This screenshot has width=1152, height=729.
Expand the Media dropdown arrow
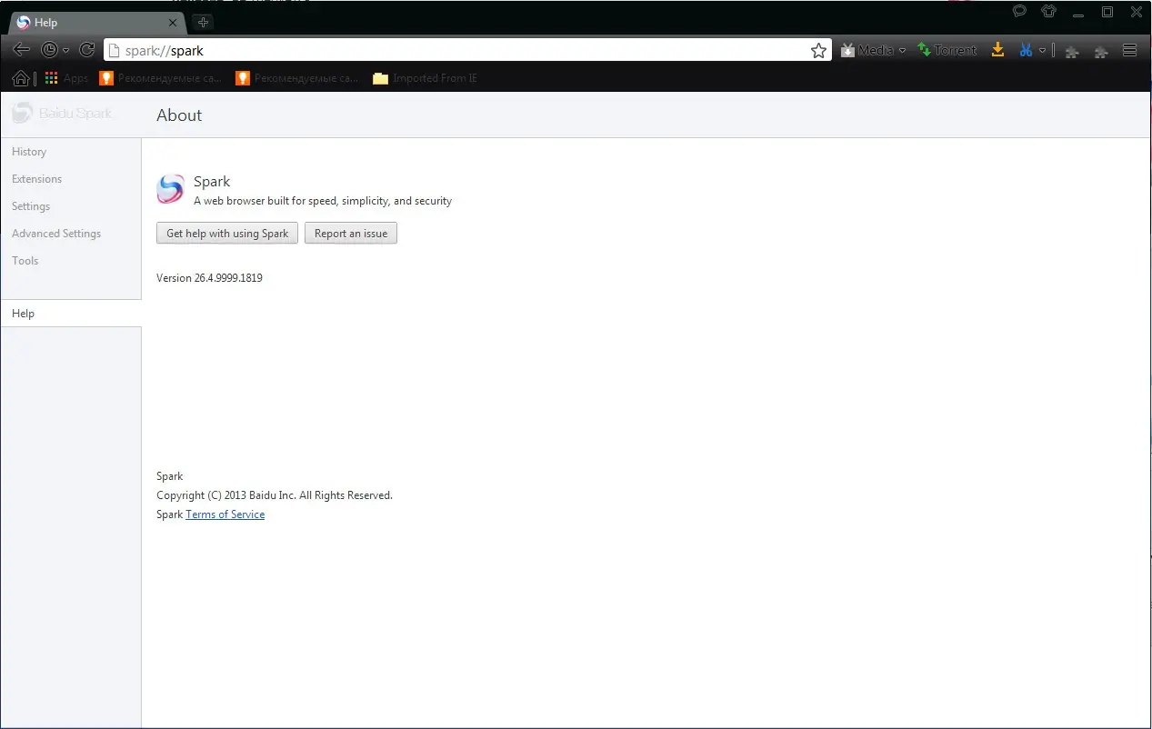(x=902, y=51)
